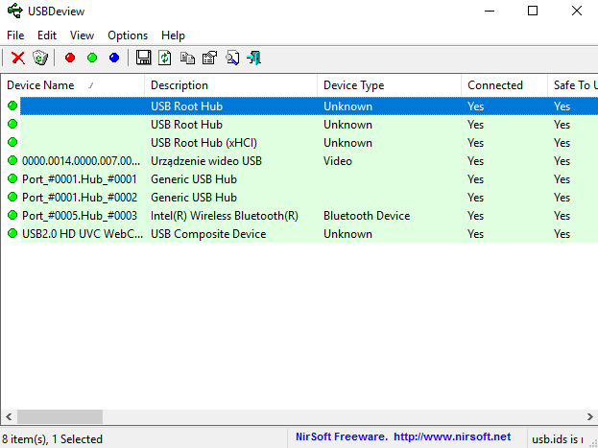Click the red dot disconnect device icon

[x=70, y=58]
